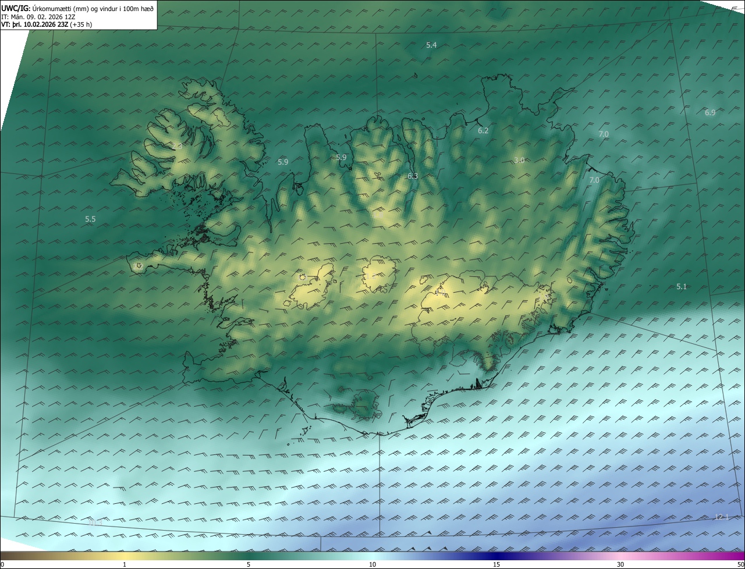Select the 5.1 value label
This screenshot has width=745, height=569.
tap(682, 286)
